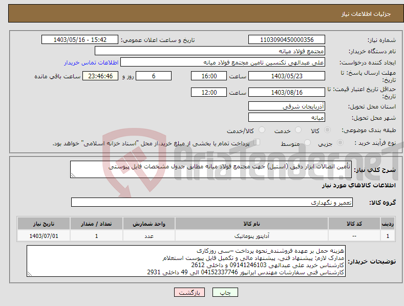Click the announcement date field 1403/05/16 - 15:42
Image resolution: width=404 pixels, height=306 pixels.
click(x=80, y=40)
